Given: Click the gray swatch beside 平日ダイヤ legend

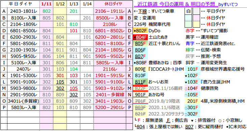Looking at the screenshot, I should coord(196,11).
